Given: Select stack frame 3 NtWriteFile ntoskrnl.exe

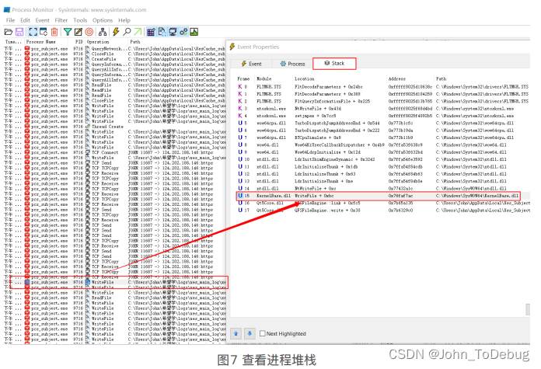Looking at the screenshot, I should coord(383,108).
